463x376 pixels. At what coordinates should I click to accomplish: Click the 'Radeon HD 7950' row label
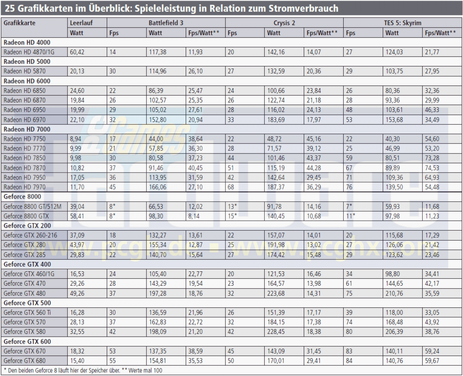point(25,177)
